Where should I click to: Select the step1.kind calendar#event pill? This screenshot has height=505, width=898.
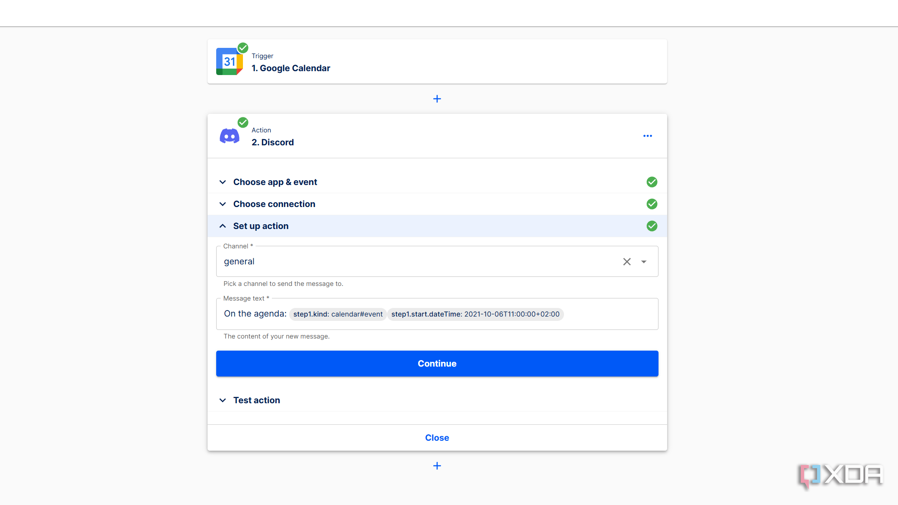(x=338, y=314)
